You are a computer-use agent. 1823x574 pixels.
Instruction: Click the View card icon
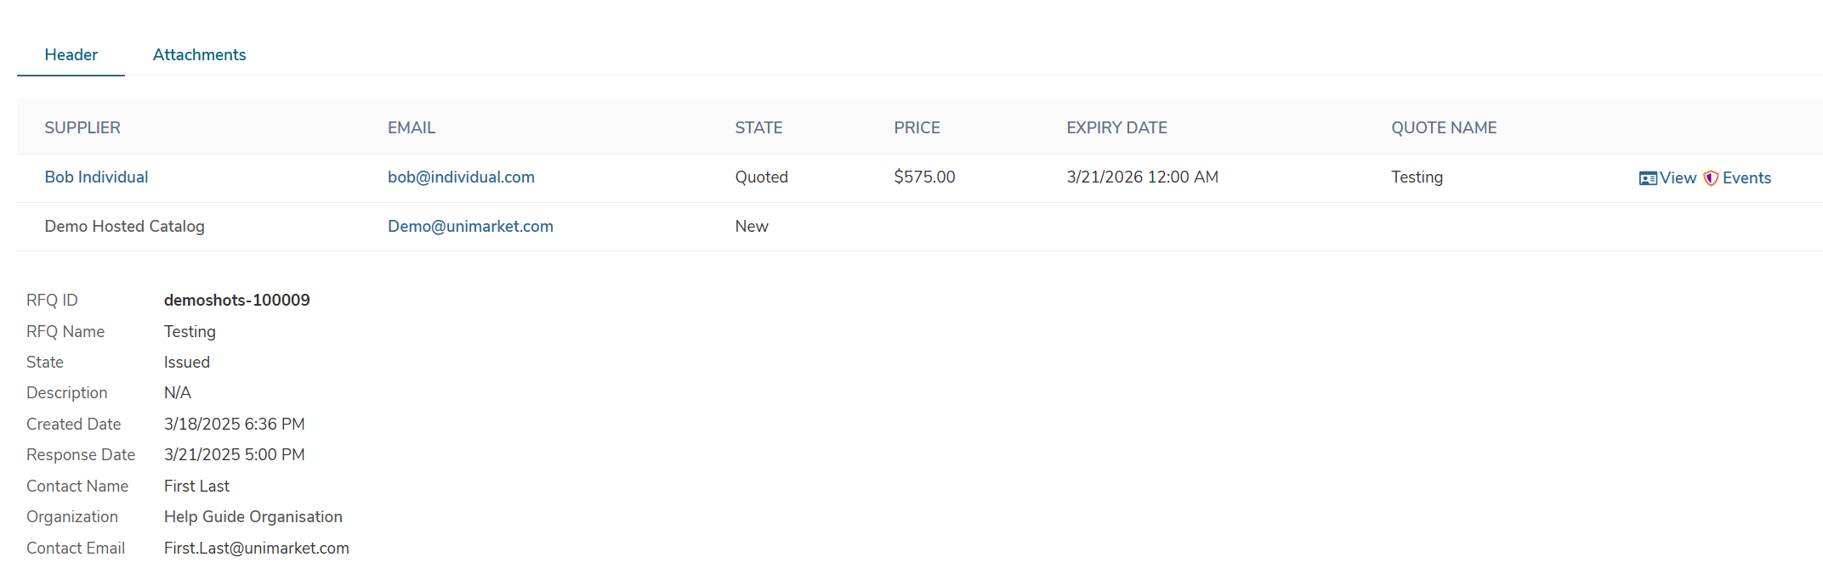tap(1648, 178)
